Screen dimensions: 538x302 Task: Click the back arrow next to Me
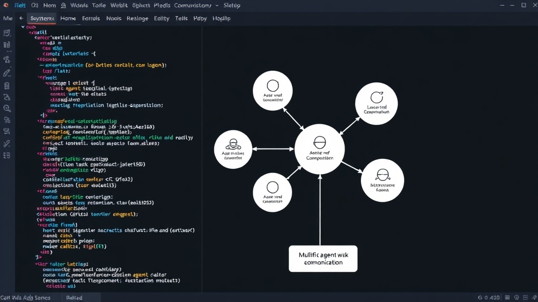pos(21,18)
